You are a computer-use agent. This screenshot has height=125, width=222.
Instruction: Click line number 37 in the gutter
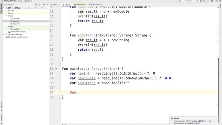click(x=52, y=92)
